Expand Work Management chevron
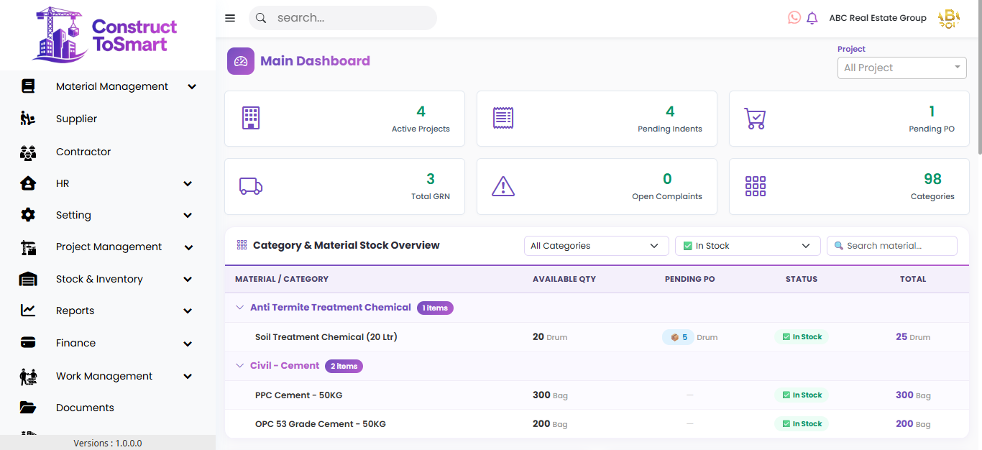 (x=188, y=376)
